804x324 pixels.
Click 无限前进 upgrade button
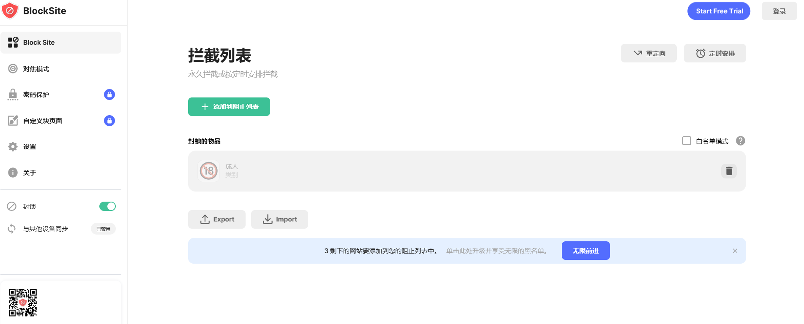click(x=586, y=251)
